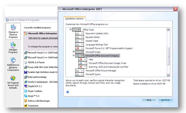Screen dimensions: 186x113
Task: Open install state dropdown for Microsoft Graph
Action: point(79,52)
